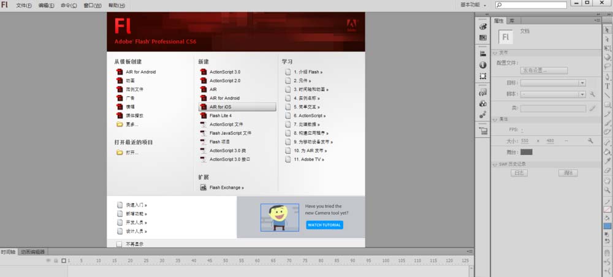Open the Project panel icon
Viewport: 613px width, 277px height.
[x=483, y=131]
